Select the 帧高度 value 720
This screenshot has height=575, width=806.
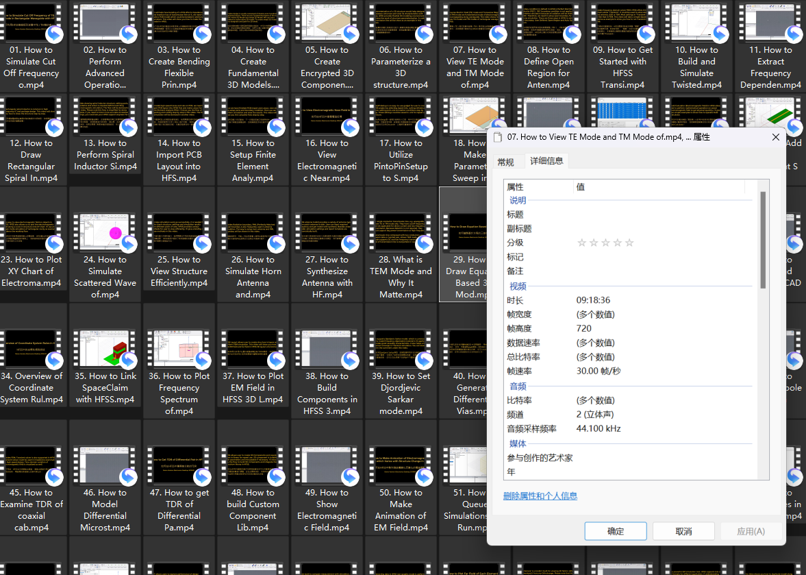[584, 328]
